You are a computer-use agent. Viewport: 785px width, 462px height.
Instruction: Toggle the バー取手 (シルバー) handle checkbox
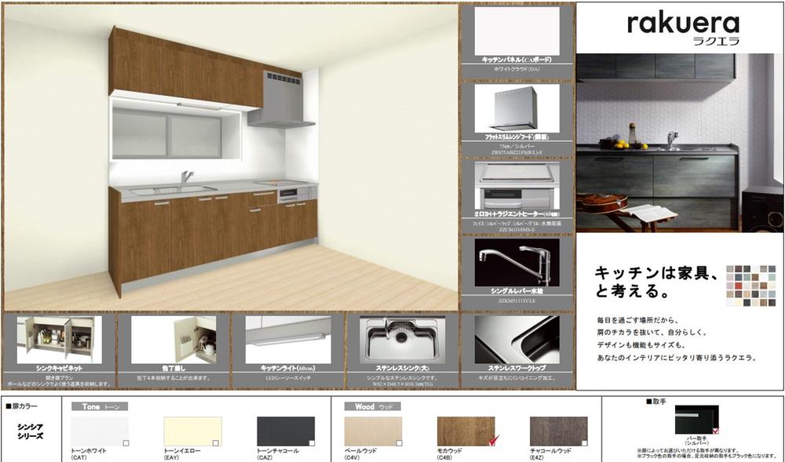(x=715, y=431)
